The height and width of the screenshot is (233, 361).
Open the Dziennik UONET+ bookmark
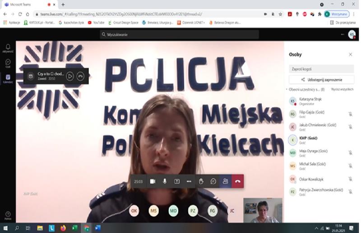coord(191,22)
